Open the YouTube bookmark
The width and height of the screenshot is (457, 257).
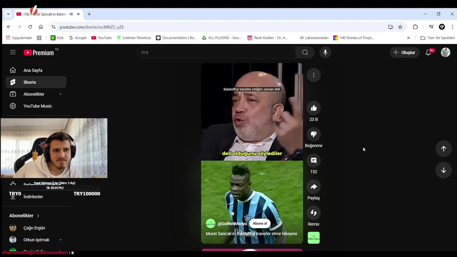tap(101, 38)
